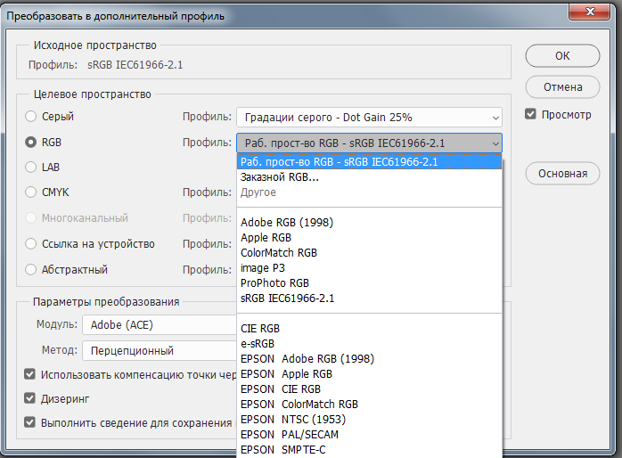Choose Заказной RGB... from the list
This screenshot has height=458, width=622.
(x=369, y=177)
